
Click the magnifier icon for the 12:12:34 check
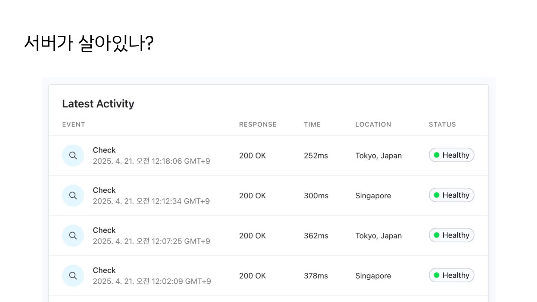(73, 195)
